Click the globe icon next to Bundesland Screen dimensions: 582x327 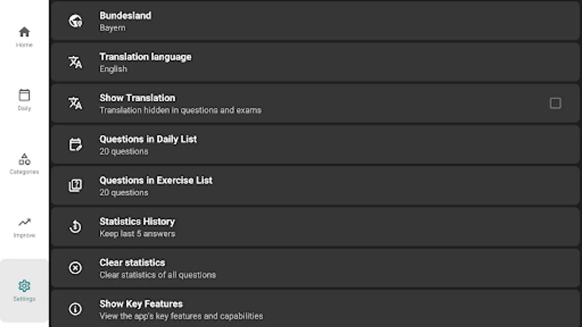[x=75, y=21]
